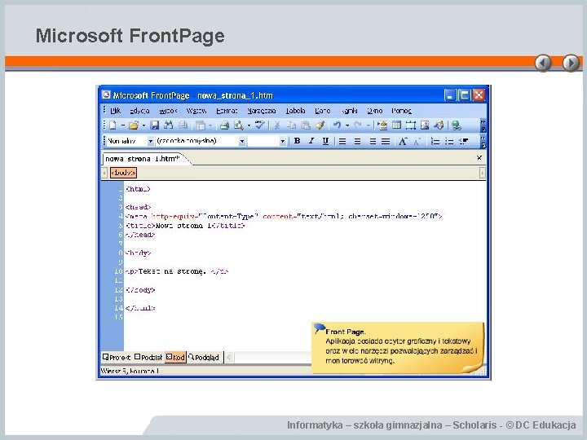Viewport: 587px width, 440px height.
Task: Click the Undo arrow icon
Action: [x=337, y=125]
